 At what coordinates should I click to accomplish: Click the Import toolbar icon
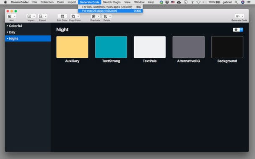29,16
